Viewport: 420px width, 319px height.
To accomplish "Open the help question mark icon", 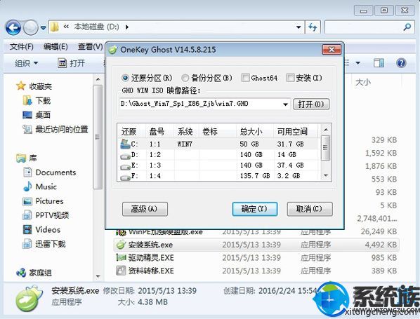I will tap(401, 63).
